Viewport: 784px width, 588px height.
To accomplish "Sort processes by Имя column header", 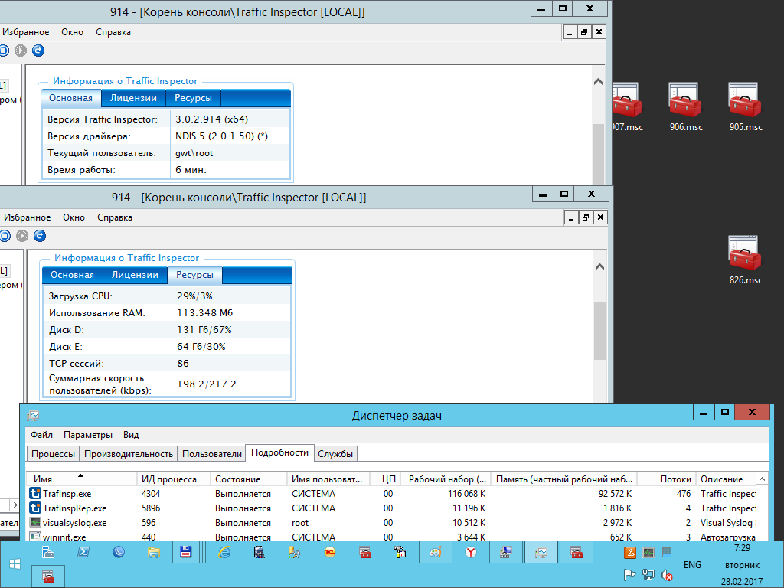I will 81,479.
